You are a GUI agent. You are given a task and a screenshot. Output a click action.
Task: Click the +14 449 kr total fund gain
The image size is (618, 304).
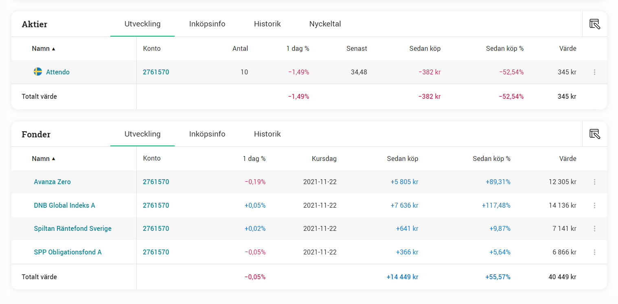point(403,277)
